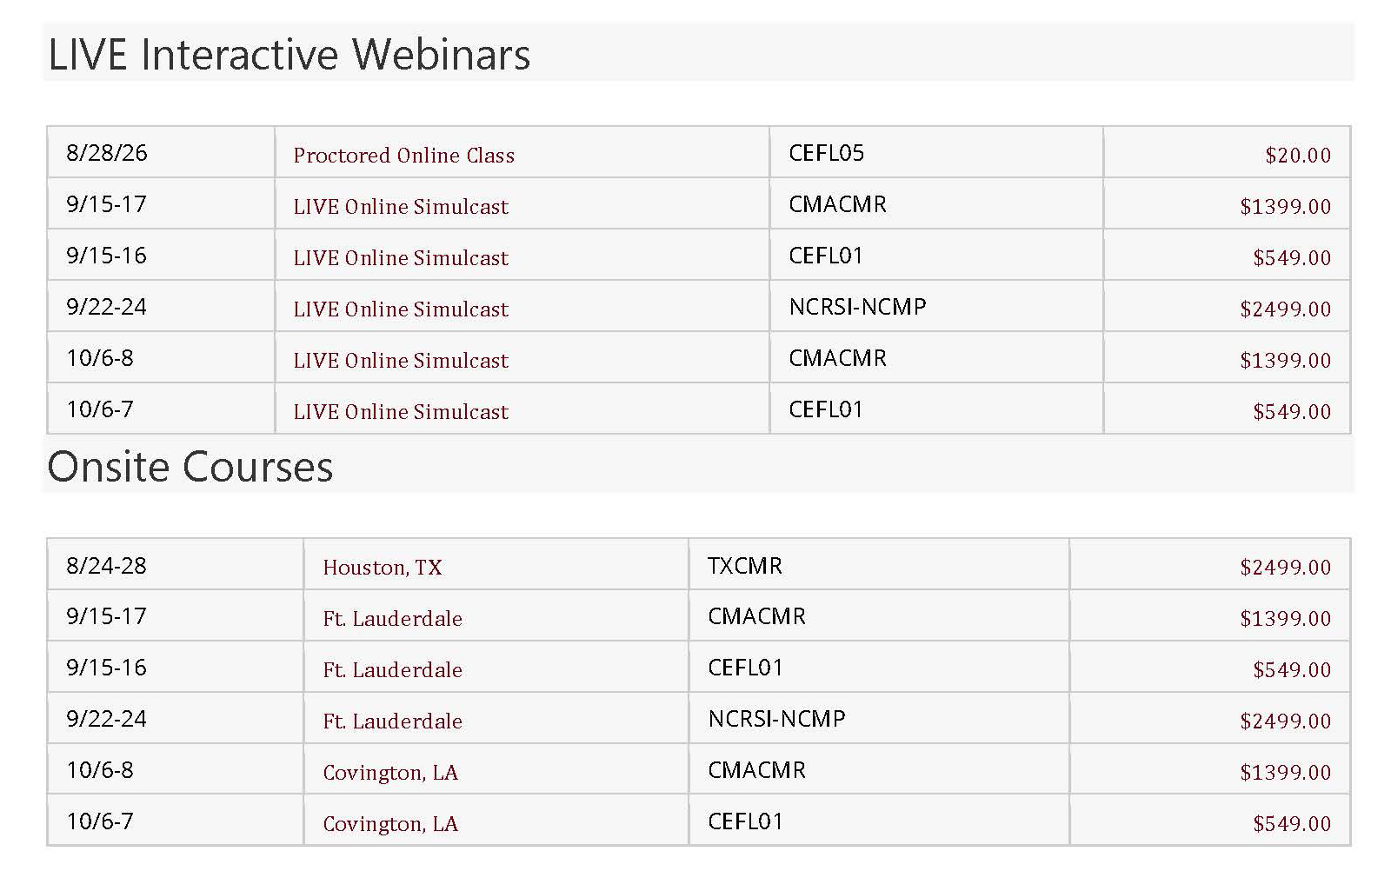Click the $20.00 price for CEFL05
Screen dimensions: 1391x871
tap(1298, 156)
